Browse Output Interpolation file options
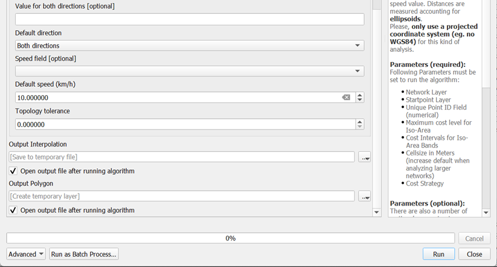 point(364,157)
